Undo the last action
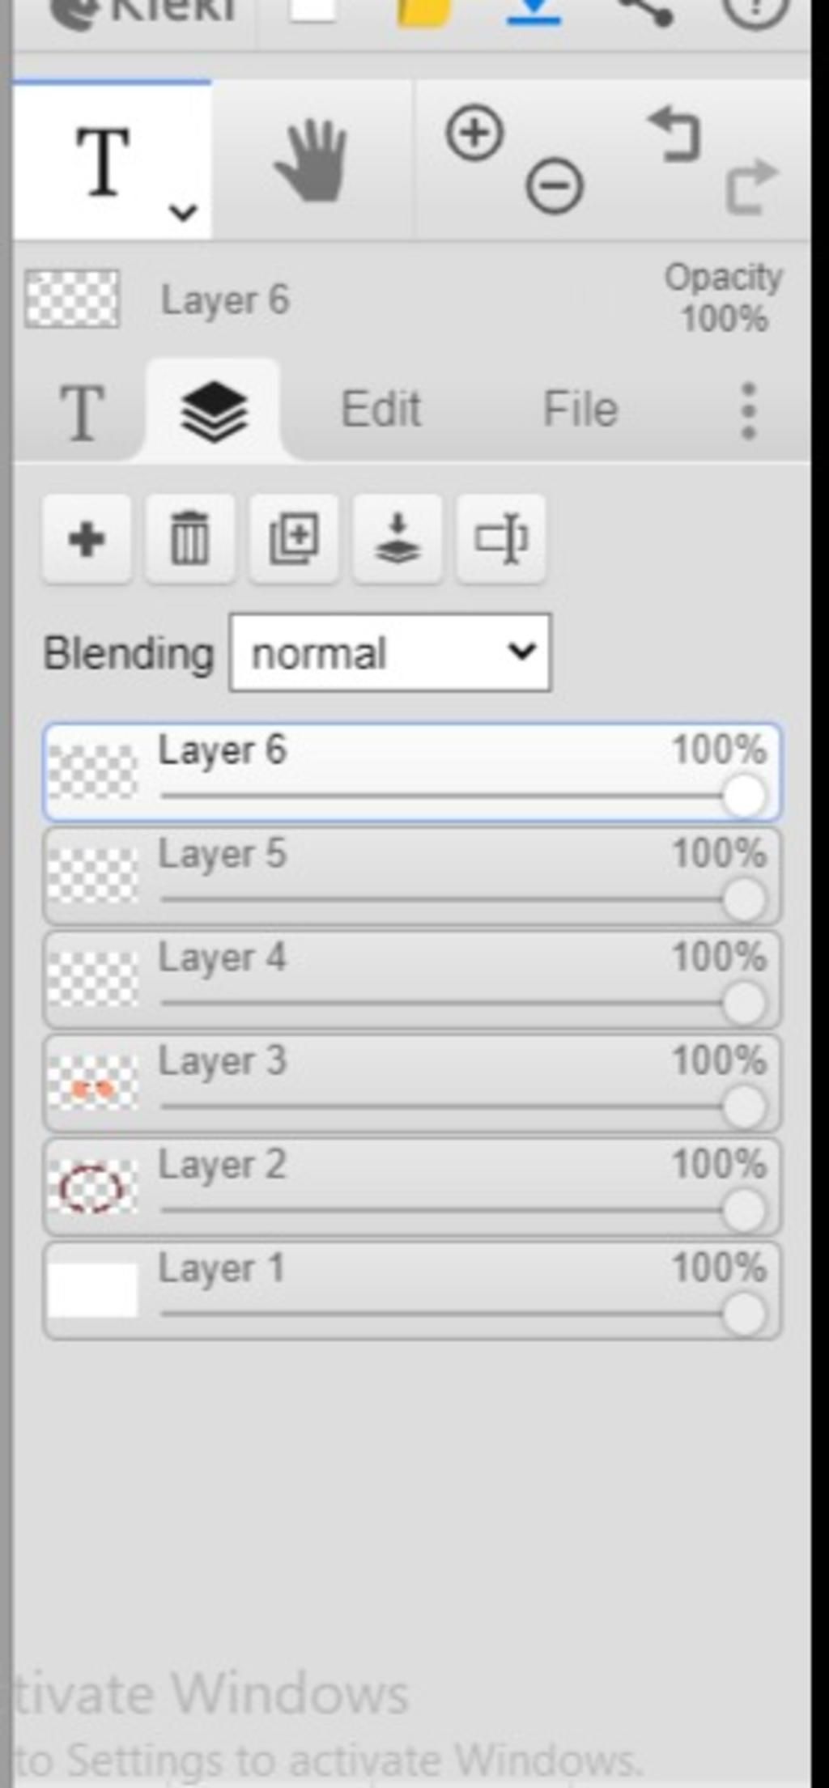Viewport: 829px width, 1788px height. [675, 135]
